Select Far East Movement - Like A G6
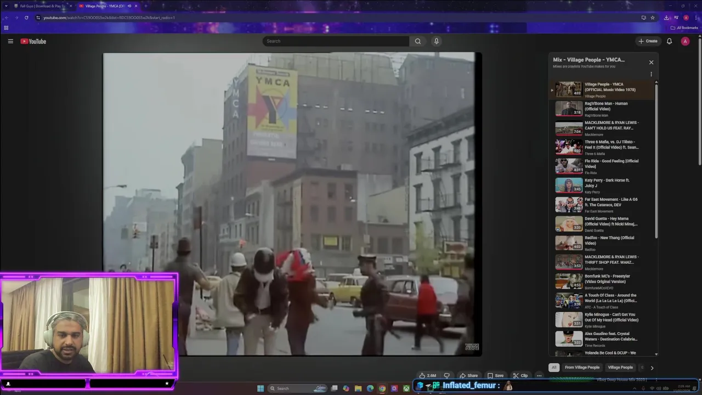Viewport: 702px width, 395px height. (602, 205)
